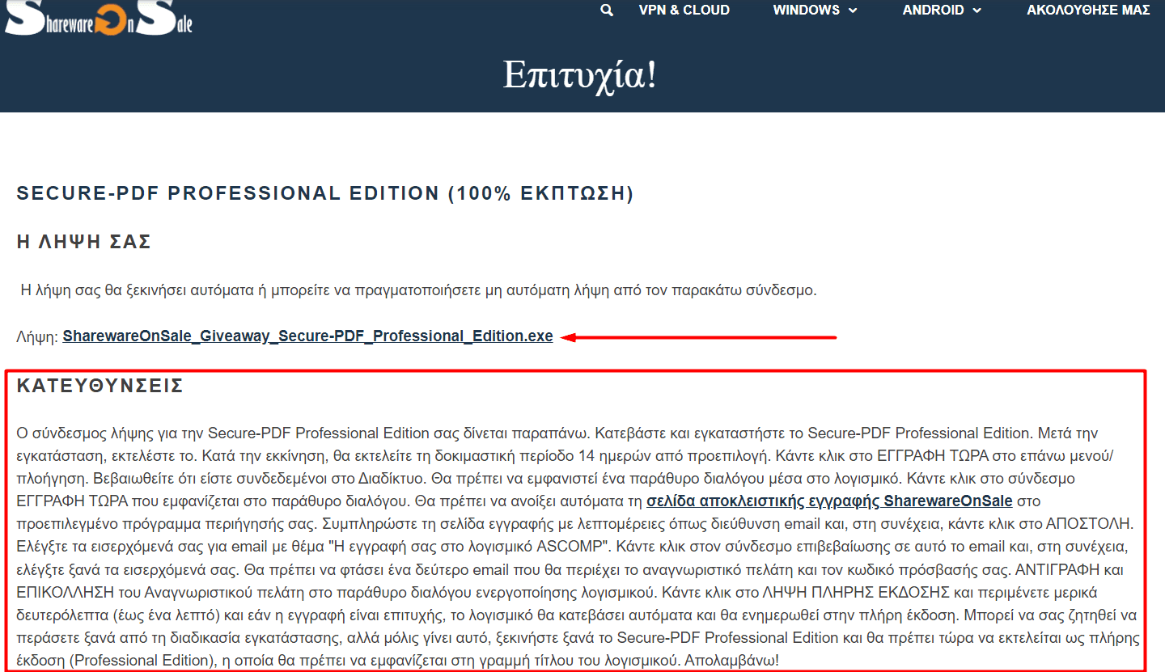Expand the ANDROID menu chevron
1165x672 pixels.
tap(976, 11)
